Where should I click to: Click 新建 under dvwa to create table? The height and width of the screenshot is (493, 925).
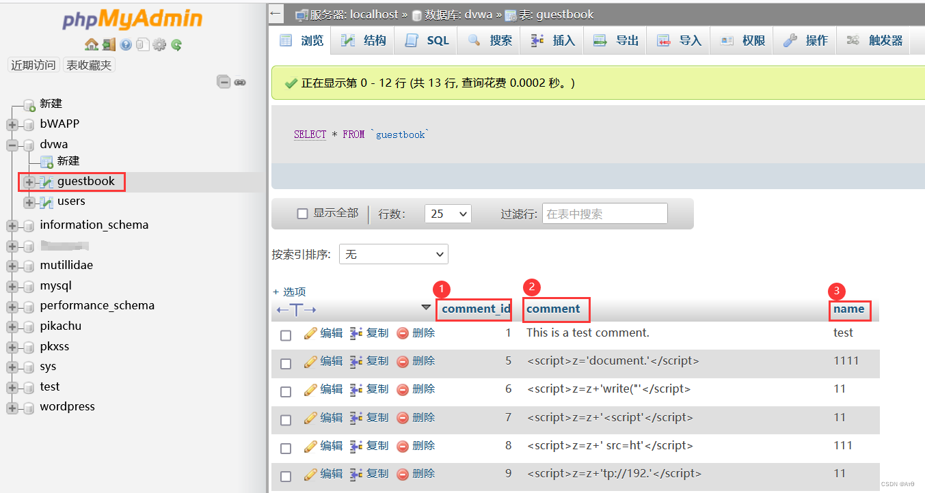(68, 161)
